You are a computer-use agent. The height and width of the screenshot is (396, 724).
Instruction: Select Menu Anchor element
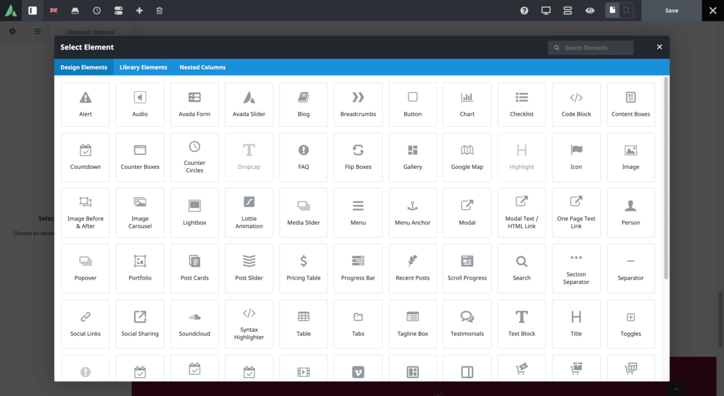413,213
